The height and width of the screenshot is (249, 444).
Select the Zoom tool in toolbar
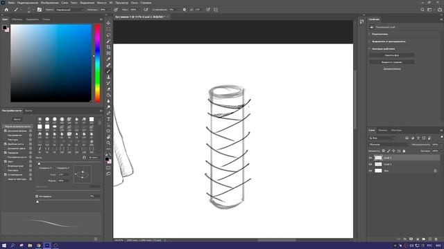tap(108, 143)
